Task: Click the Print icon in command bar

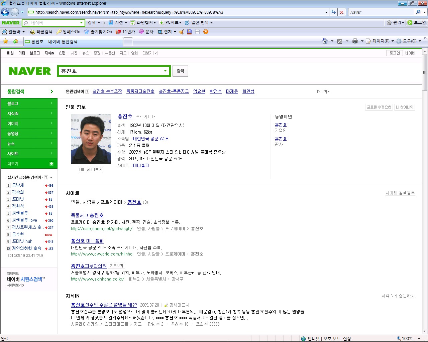Action: click(x=355, y=41)
